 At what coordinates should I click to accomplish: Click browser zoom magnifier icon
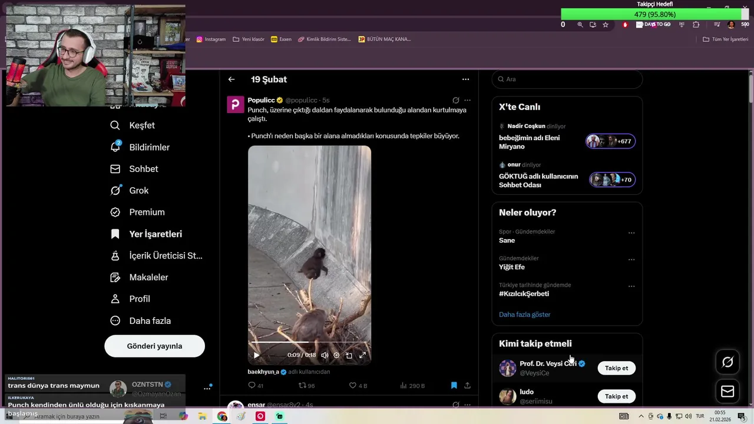pyautogui.click(x=580, y=25)
